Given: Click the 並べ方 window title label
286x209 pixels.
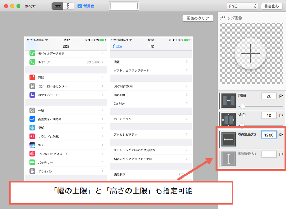Looking at the screenshot, I should click(x=30, y=6).
